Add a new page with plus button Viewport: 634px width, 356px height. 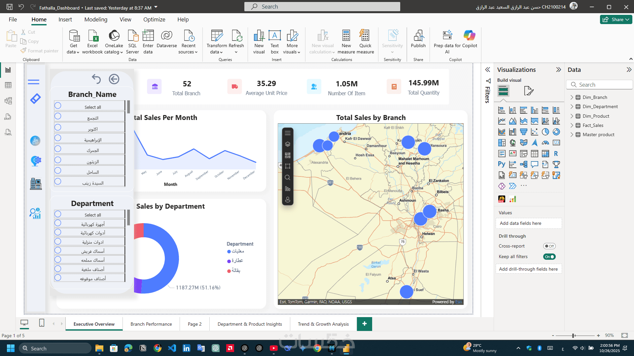pyautogui.click(x=364, y=324)
